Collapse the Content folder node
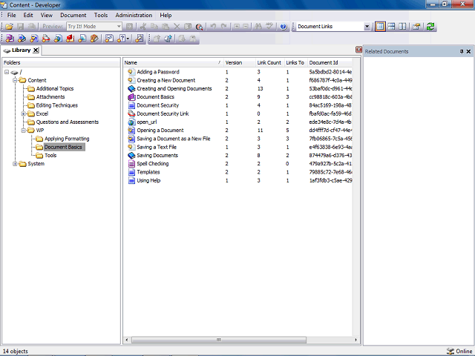The image size is (475, 356). pos(15,80)
